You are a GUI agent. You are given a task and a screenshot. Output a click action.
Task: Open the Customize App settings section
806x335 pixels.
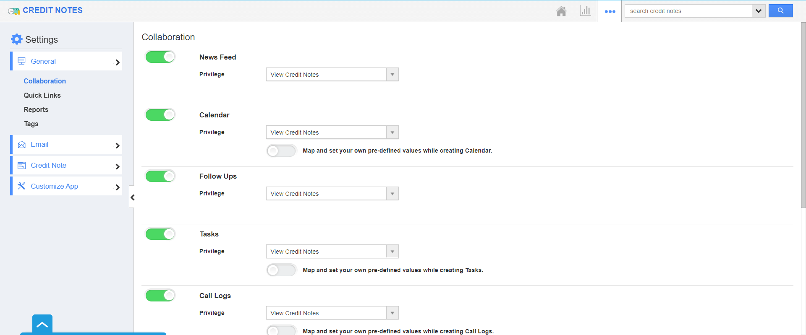pos(67,186)
